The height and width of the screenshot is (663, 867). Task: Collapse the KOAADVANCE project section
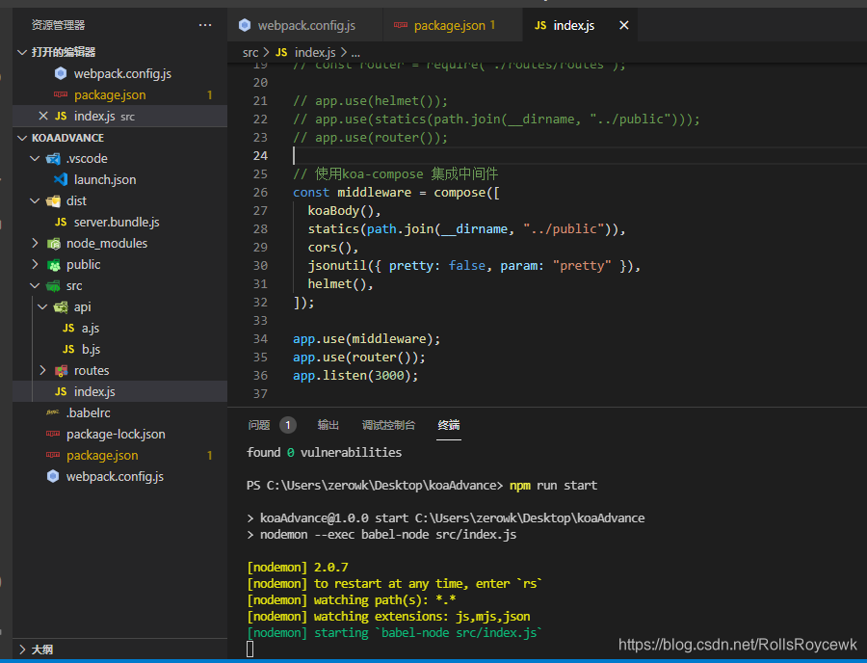point(22,138)
